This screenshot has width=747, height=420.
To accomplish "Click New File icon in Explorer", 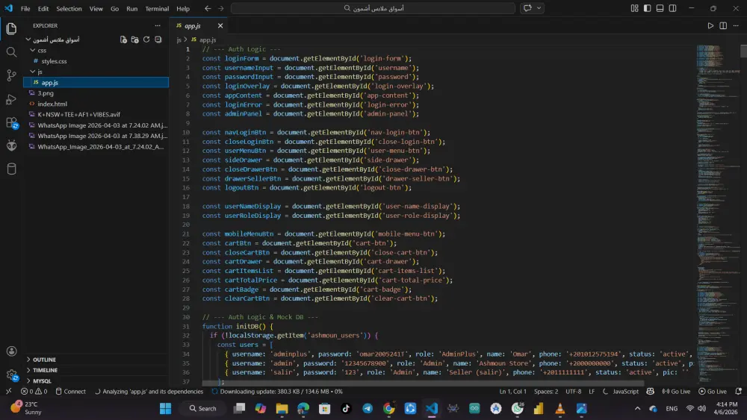I will pos(123,40).
